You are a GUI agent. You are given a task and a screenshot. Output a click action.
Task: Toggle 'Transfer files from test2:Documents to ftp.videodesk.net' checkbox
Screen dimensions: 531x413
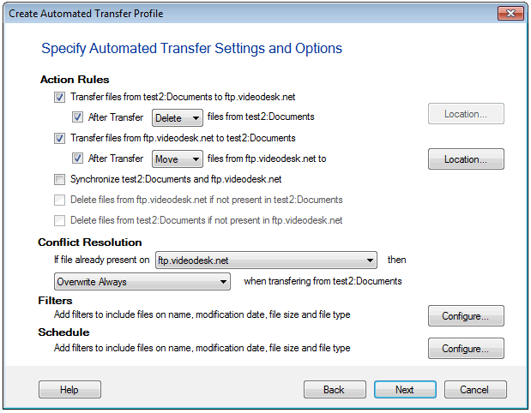(59, 98)
